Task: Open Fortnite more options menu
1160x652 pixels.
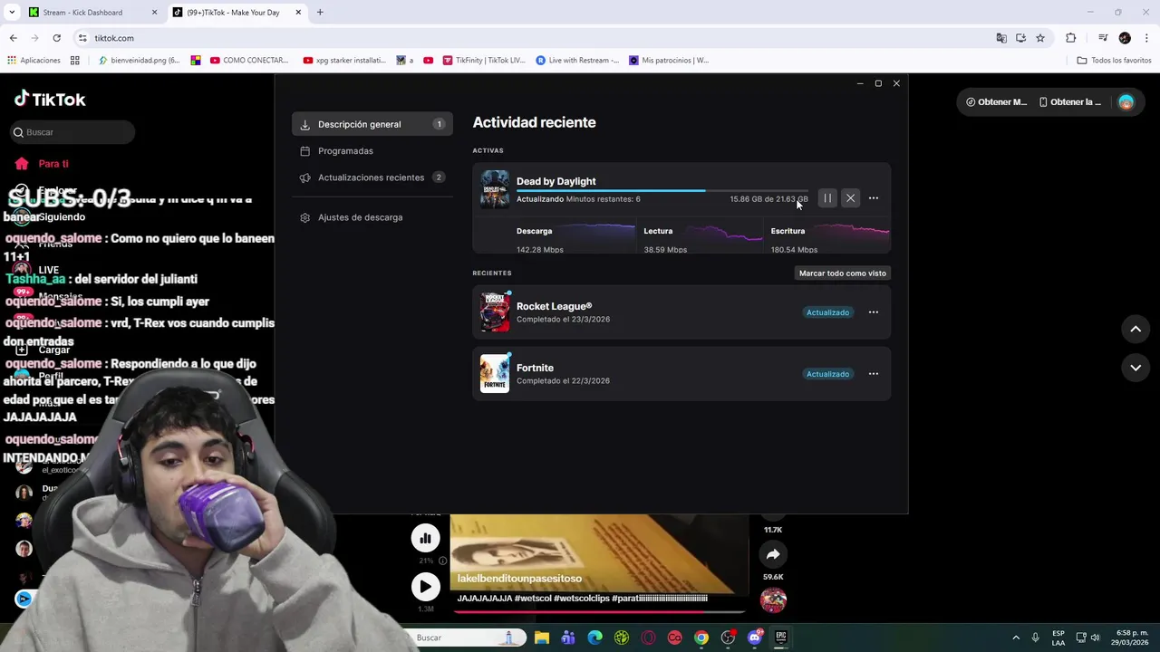Action: click(874, 374)
